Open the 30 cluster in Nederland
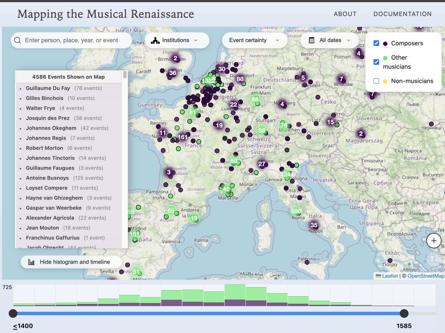This screenshot has height=333, width=445. (222, 69)
